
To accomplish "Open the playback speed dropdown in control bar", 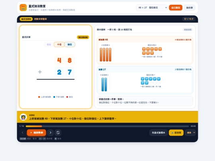I will click(x=190, y=133).
